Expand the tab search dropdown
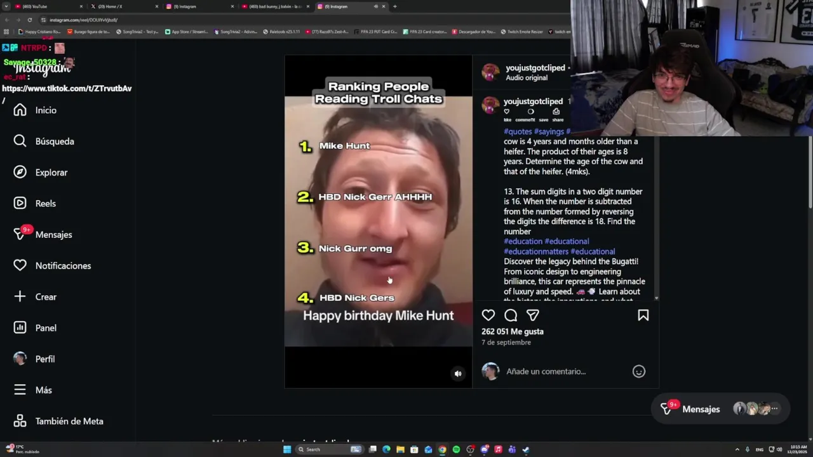This screenshot has width=813, height=457. [x=6, y=6]
